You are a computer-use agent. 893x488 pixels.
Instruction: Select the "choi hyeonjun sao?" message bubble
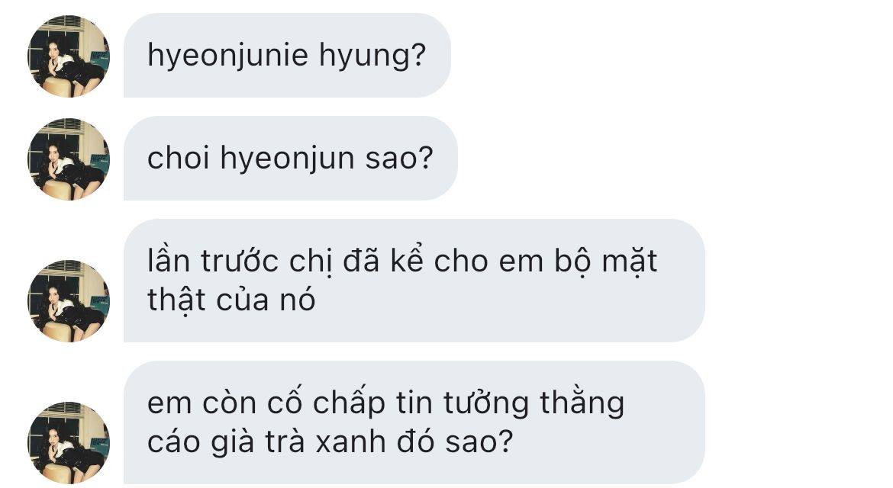pos(291,158)
